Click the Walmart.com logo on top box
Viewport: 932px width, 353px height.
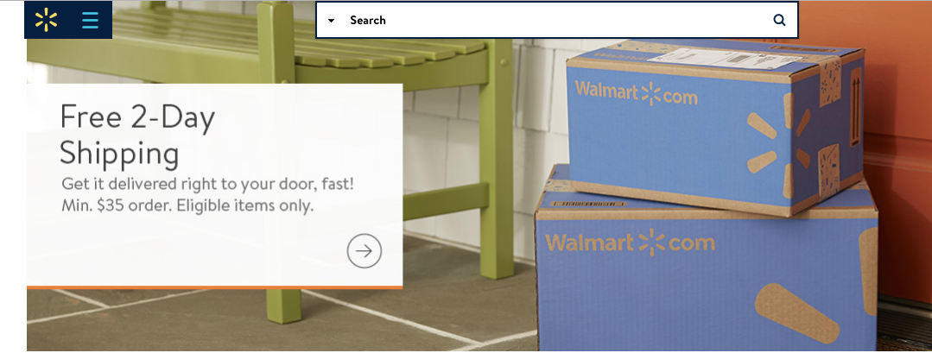point(636,93)
